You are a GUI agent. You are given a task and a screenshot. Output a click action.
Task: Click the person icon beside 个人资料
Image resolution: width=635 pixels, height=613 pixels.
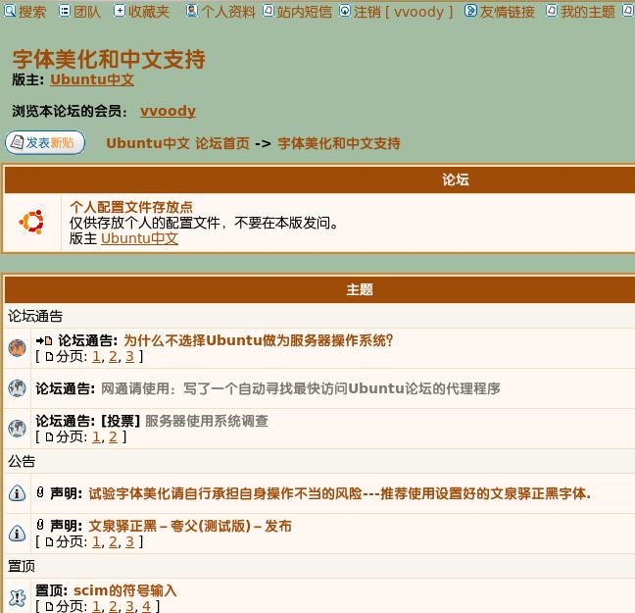click(x=192, y=11)
